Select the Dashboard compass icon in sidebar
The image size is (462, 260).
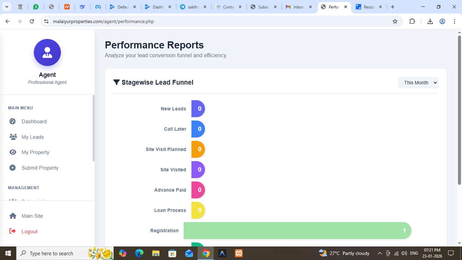13,121
